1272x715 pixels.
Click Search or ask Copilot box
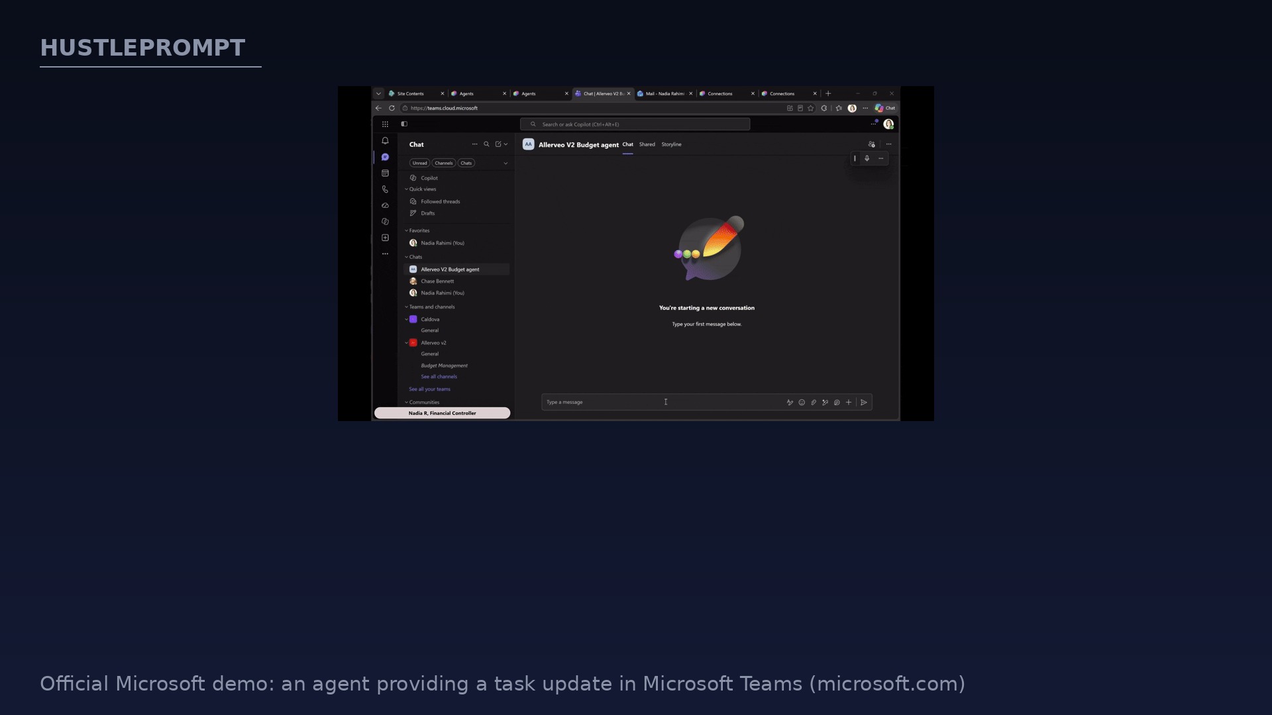(x=635, y=124)
